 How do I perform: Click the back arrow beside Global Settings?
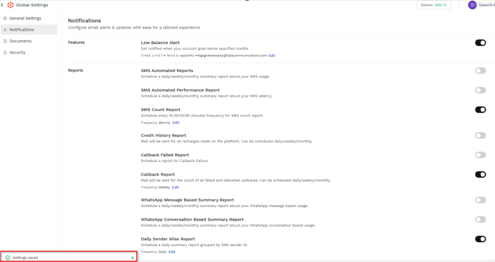point(2,5)
